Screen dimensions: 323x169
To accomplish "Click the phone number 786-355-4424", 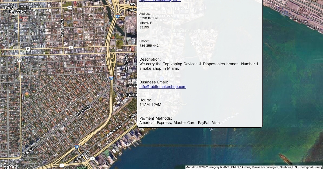I will pyautogui.click(x=150, y=46).
